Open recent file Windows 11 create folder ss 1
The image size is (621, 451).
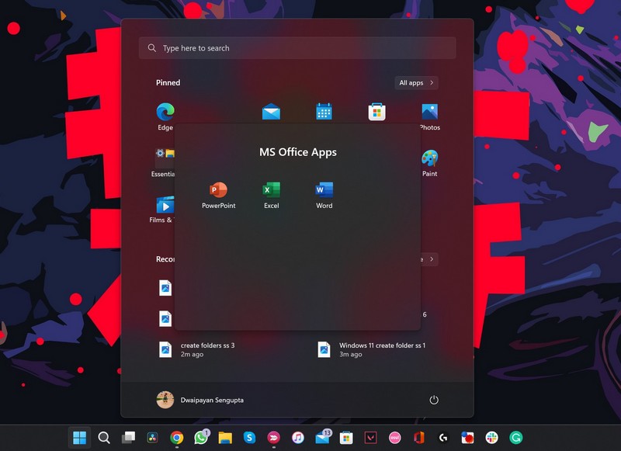[x=373, y=349]
